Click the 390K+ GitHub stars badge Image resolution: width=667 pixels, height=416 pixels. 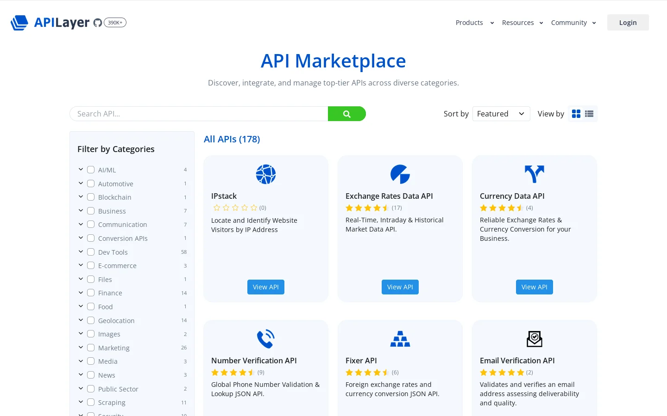coord(115,23)
